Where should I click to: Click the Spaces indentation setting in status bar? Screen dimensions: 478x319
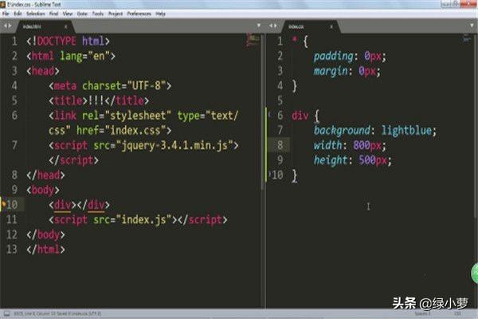422,313
